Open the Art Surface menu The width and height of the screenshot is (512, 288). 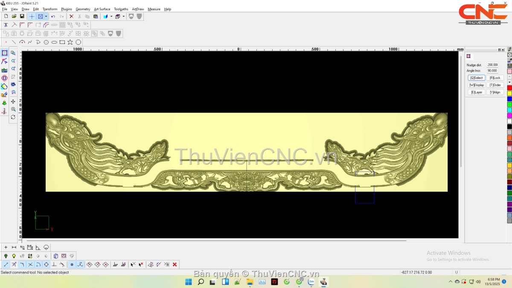coord(102,9)
